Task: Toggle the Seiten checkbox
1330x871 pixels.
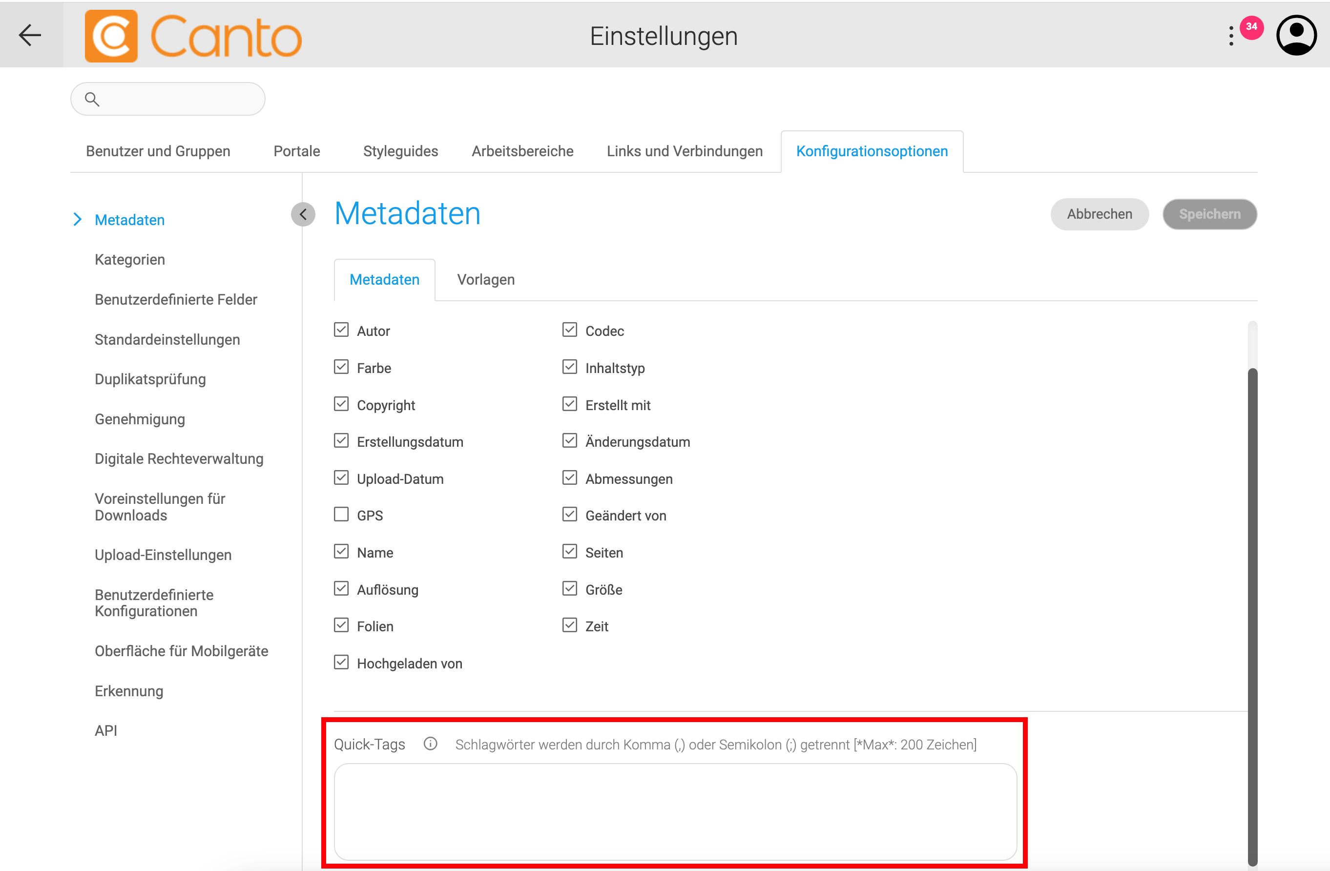Action: pyautogui.click(x=569, y=551)
